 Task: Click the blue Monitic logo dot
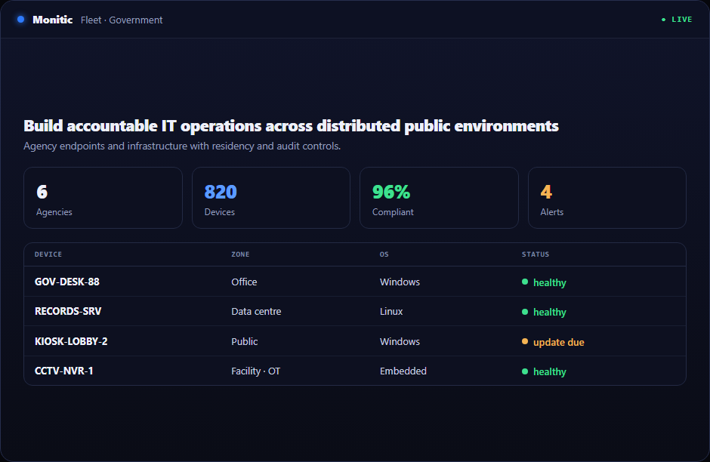click(x=21, y=20)
